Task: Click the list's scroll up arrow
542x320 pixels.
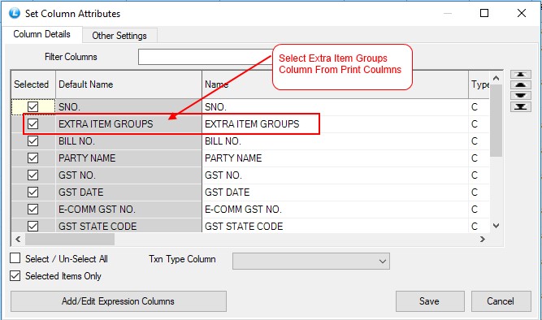Action: pos(496,78)
